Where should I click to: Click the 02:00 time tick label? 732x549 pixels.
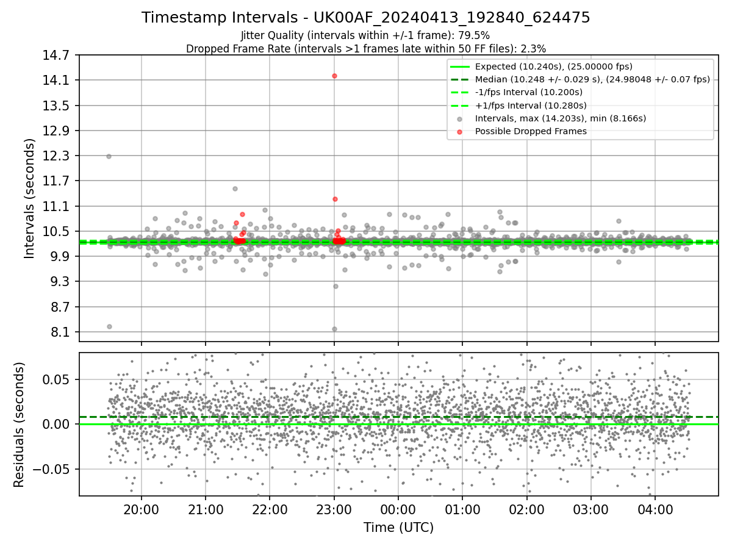pos(526,509)
